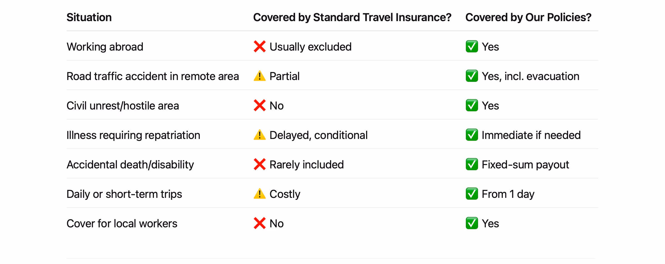665x264 pixels.
Task: Click the green check beside From 1 day
Action: 472,194
